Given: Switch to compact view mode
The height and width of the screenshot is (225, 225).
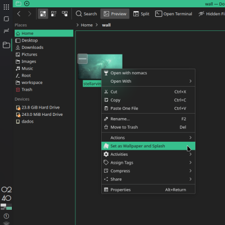Looking at the screenshot, I should click(54, 13).
